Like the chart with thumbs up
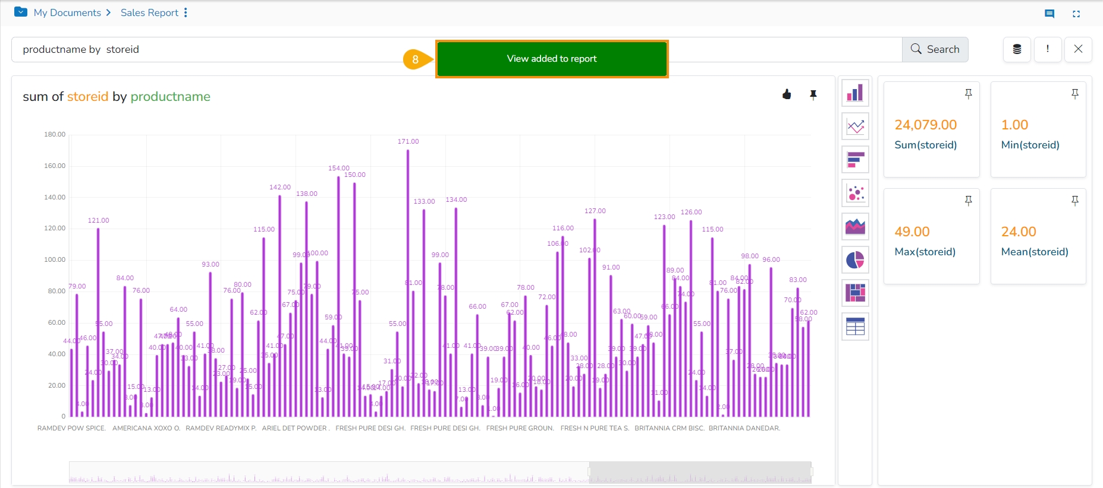The image size is (1103, 488). pyautogui.click(x=787, y=94)
